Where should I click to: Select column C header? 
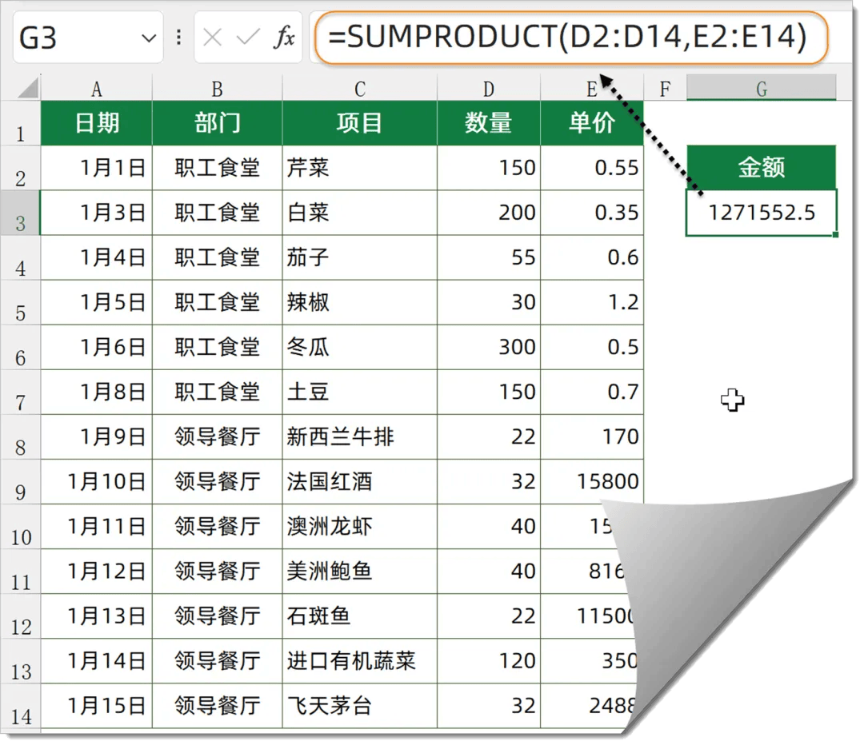pyautogui.click(x=360, y=89)
